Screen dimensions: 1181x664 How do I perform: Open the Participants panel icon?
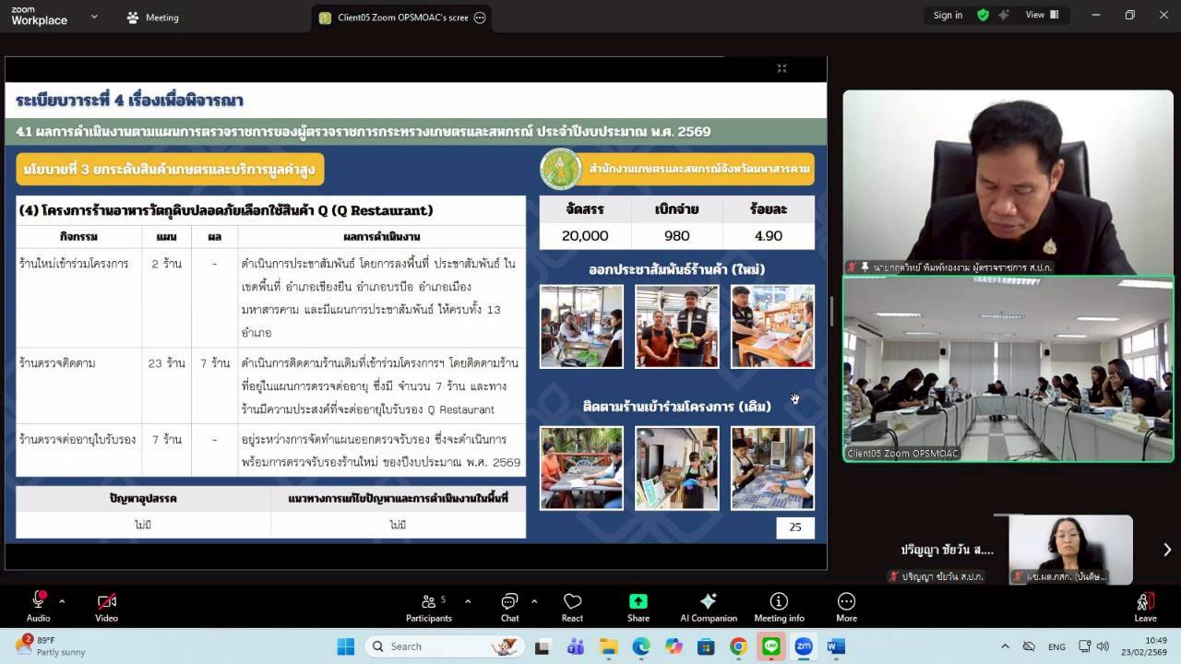(x=428, y=604)
